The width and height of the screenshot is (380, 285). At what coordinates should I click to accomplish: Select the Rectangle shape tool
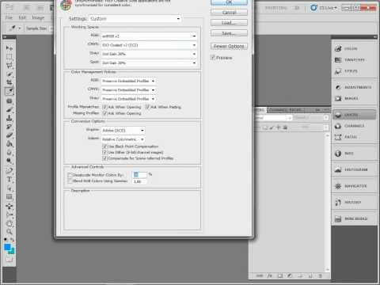tap(9, 197)
